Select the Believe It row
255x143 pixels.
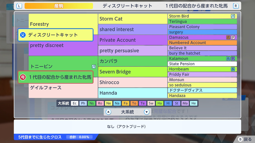point(202,48)
